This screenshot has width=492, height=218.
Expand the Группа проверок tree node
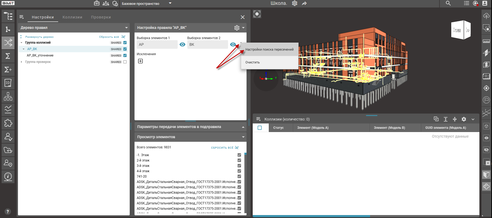[21, 62]
